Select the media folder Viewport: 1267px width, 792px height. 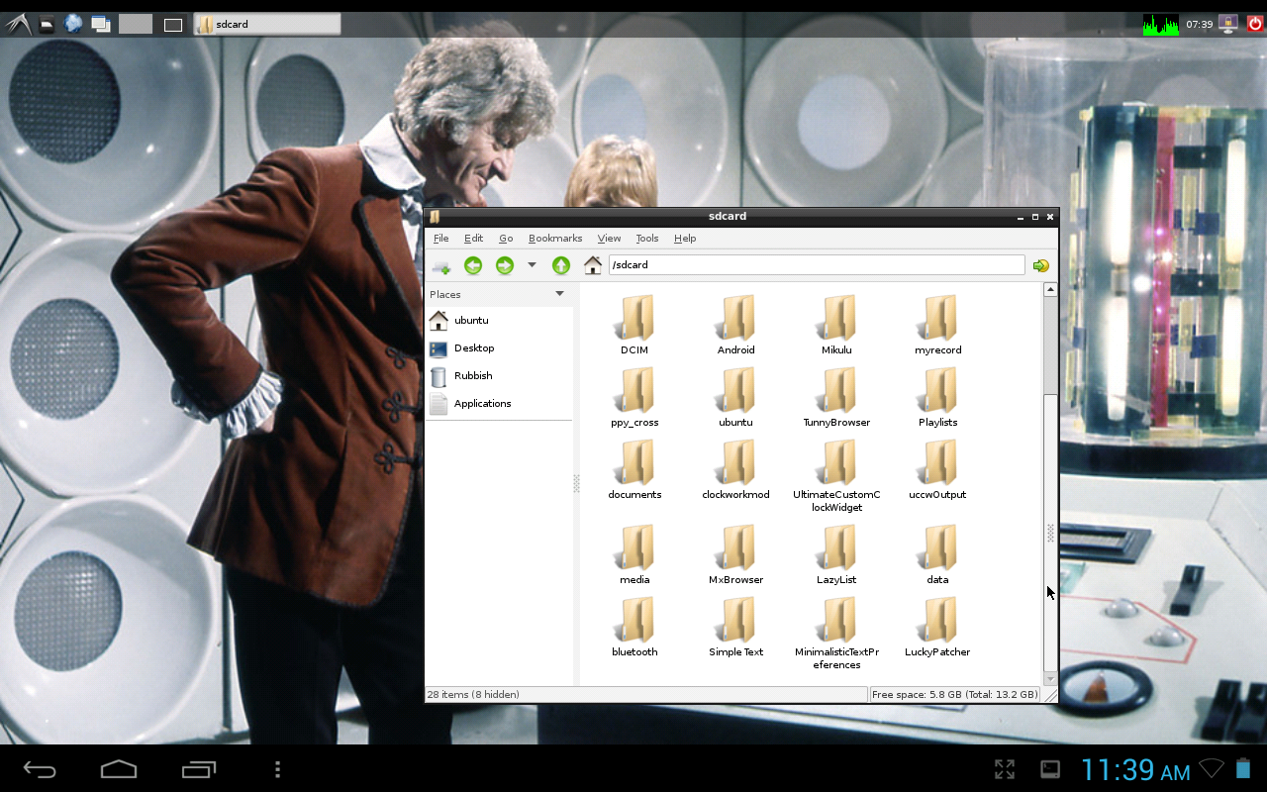634,555
